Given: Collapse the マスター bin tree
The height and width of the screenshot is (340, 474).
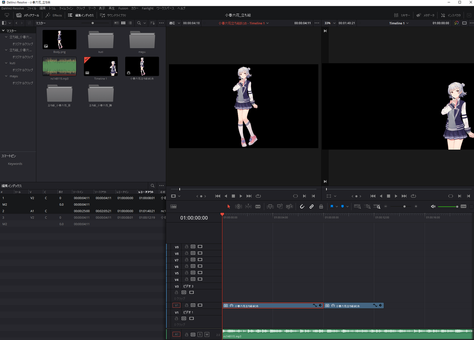Looking at the screenshot, I should [x=3, y=30].
